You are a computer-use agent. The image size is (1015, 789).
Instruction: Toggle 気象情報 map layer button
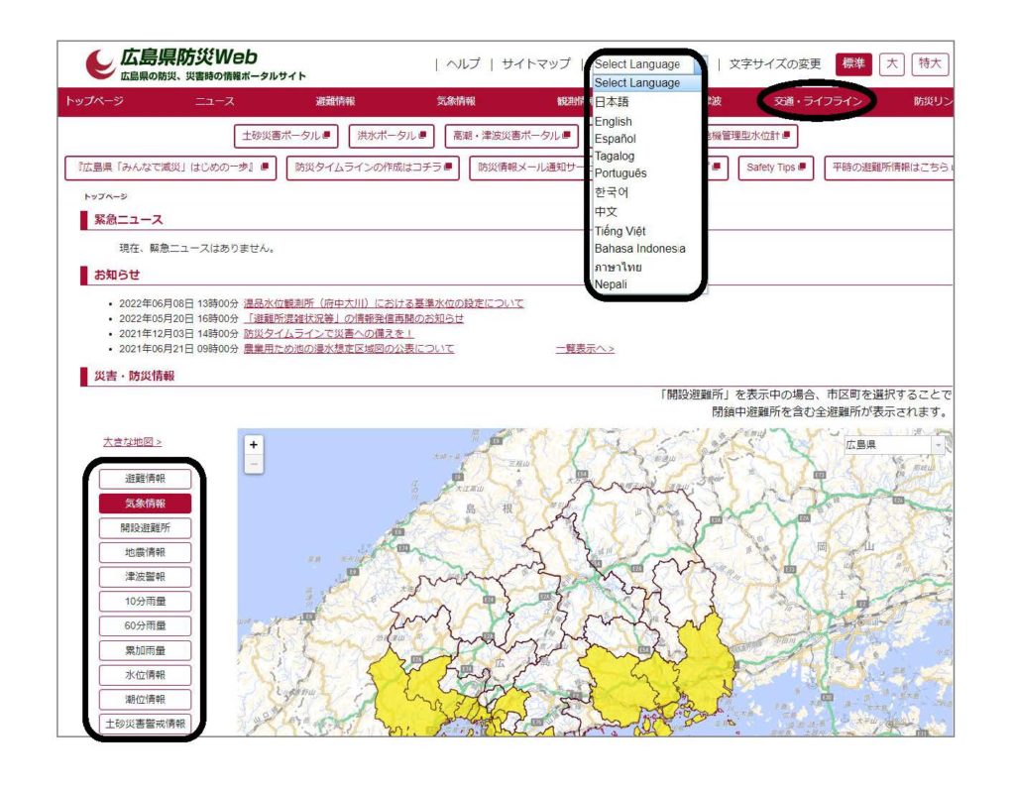pyautogui.click(x=145, y=504)
